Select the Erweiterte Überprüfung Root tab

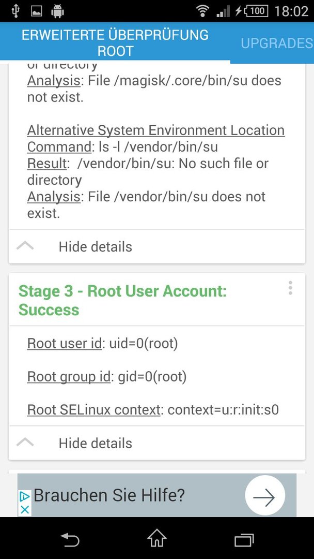pos(115,43)
